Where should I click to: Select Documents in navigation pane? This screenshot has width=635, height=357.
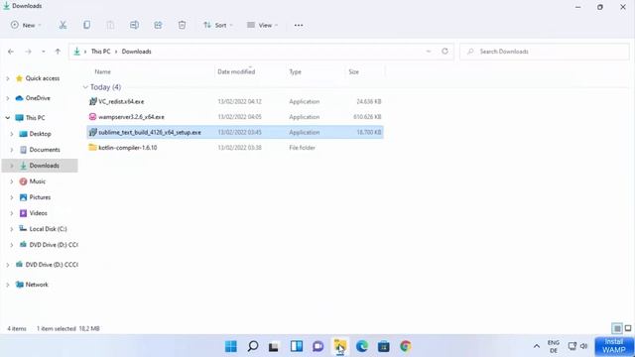[x=45, y=150]
